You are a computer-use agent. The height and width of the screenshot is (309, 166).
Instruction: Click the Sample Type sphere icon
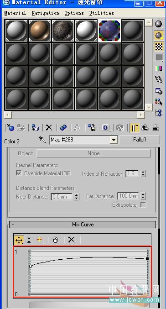159,24
